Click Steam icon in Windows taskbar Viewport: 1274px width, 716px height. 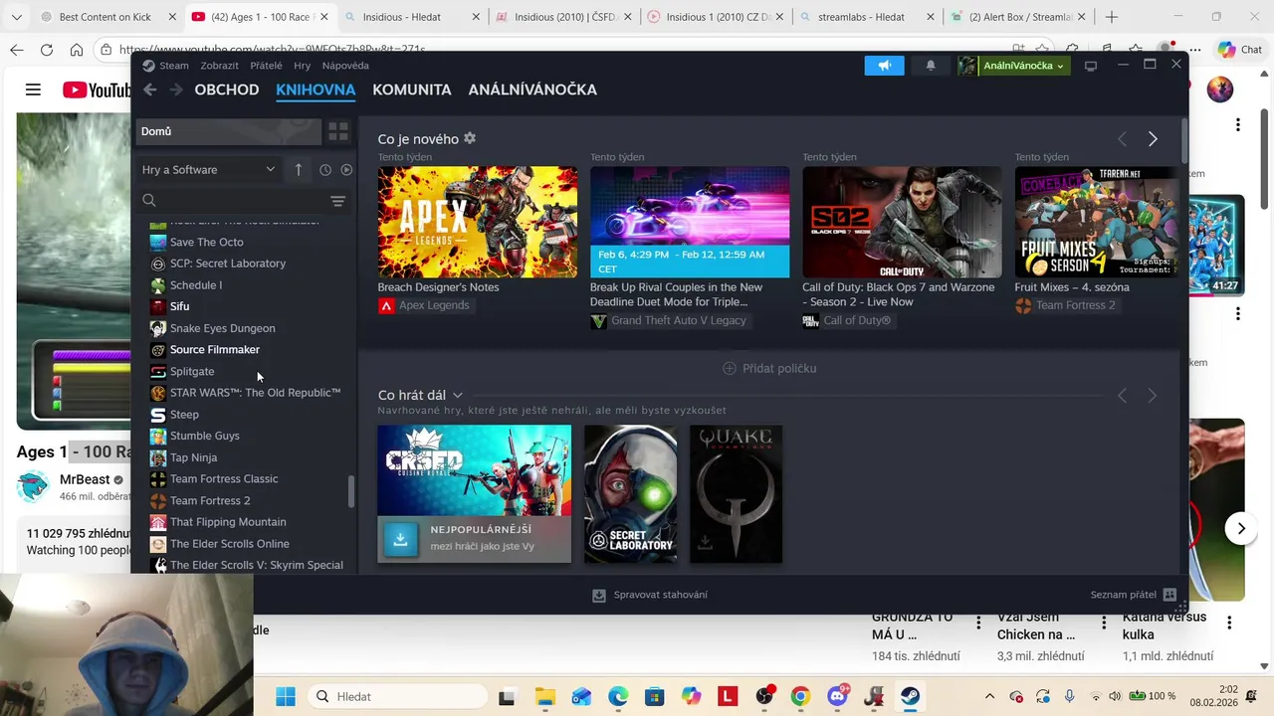pyautogui.click(x=910, y=696)
